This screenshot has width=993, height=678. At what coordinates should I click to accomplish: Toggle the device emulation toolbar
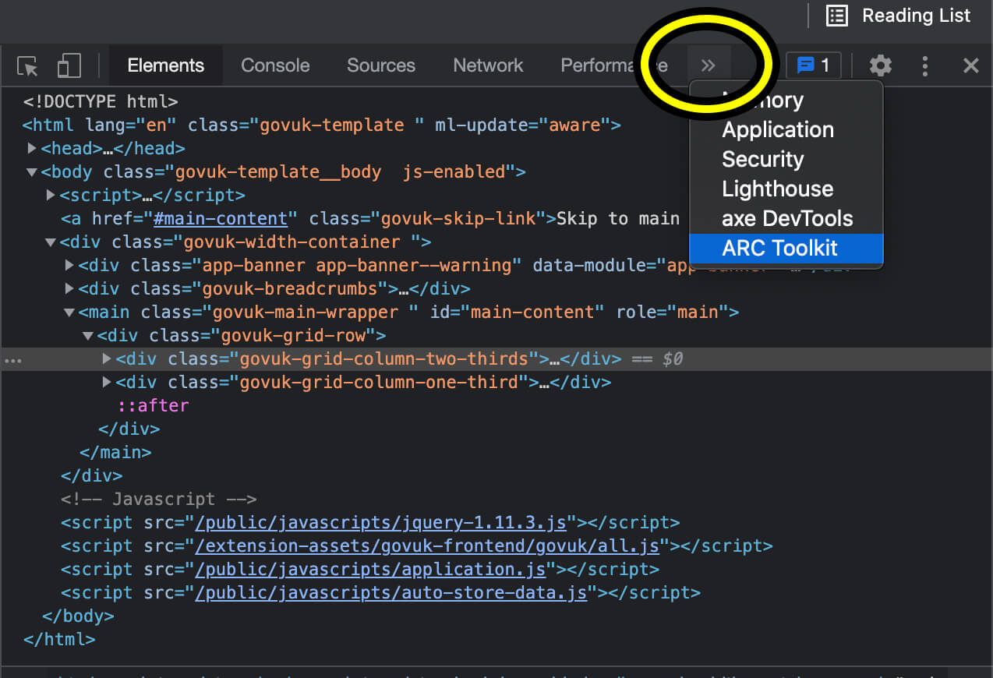point(69,65)
